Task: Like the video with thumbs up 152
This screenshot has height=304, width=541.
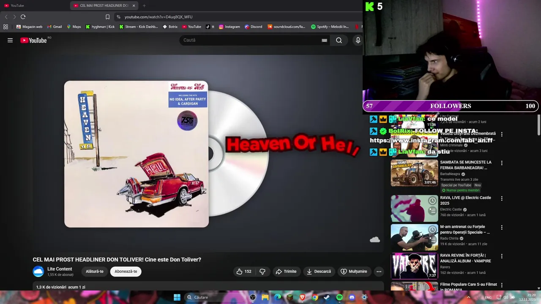Action: 244,271
